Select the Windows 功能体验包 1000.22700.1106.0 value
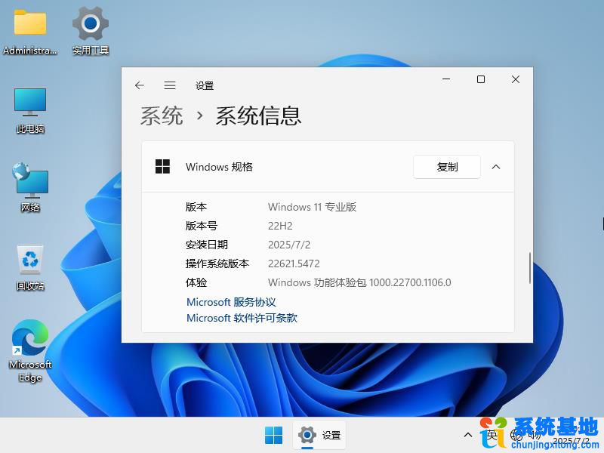604x453 pixels. [x=359, y=282]
